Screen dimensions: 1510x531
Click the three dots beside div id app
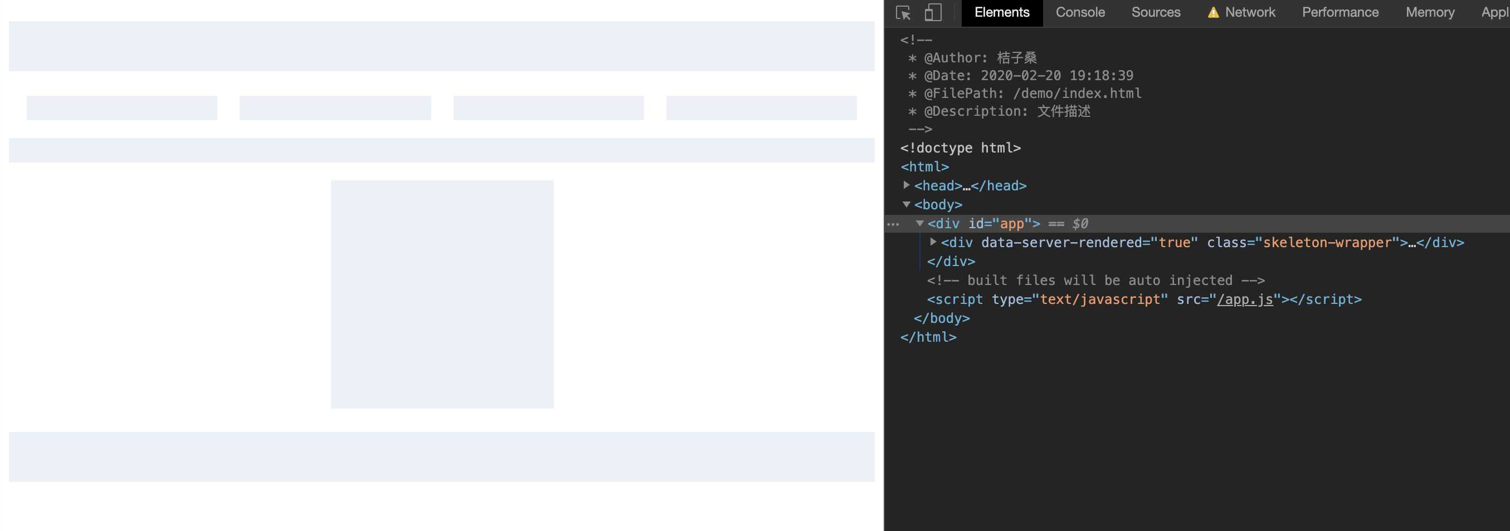pos(893,224)
